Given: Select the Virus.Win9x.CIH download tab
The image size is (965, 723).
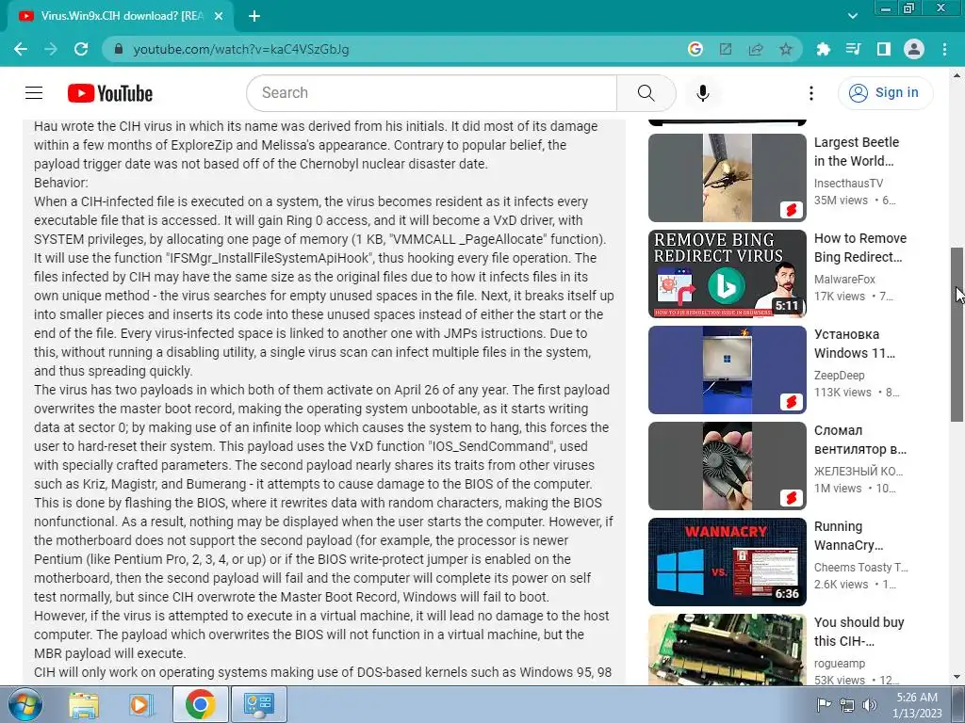Looking at the screenshot, I should [121, 16].
